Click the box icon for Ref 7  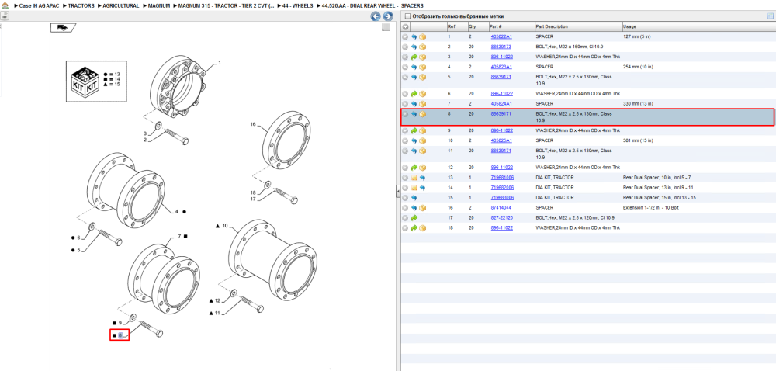[x=423, y=104]
